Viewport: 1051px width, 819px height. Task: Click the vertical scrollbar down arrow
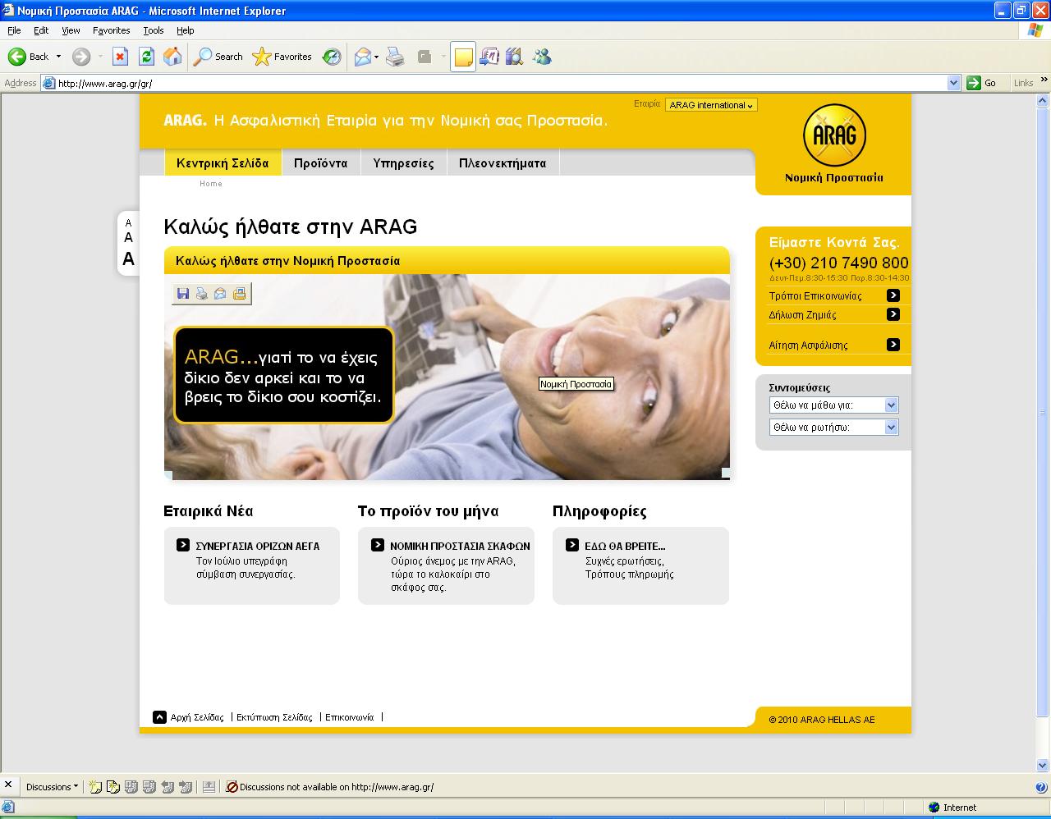coord(1044,766)
